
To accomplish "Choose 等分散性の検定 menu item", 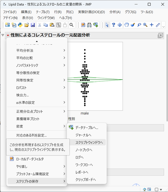I will tap(36, 73).
